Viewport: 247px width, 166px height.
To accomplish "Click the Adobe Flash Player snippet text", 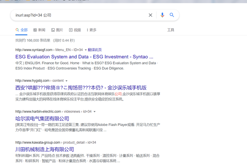I will [112, 125].
